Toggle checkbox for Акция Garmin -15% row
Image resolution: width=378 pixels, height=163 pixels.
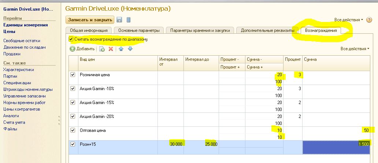coord(73,103)
